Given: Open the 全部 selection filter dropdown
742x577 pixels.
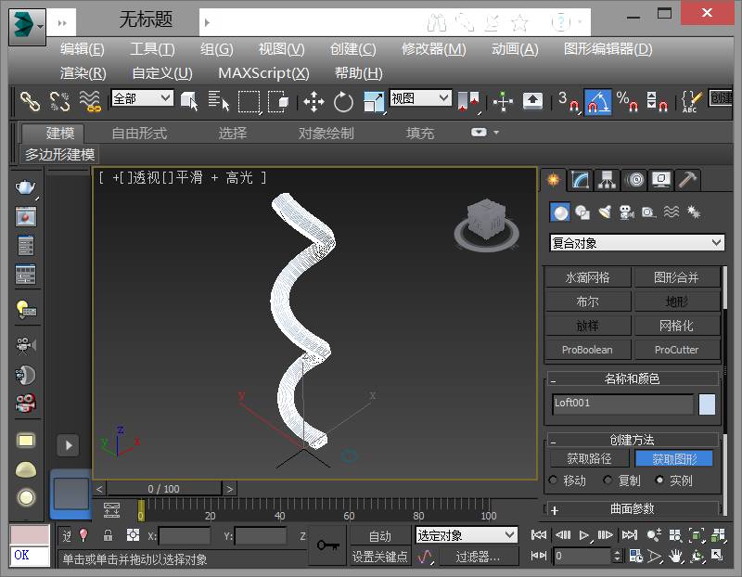Looking at the screenshot, I should tap(142, 98).
